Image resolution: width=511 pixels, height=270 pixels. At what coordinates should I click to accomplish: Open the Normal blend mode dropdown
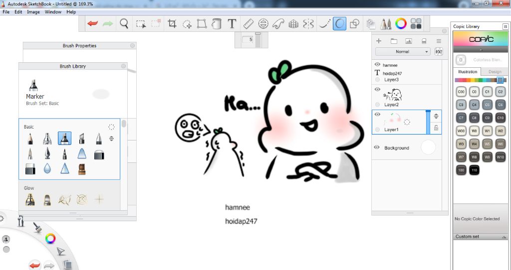(403, 52)
